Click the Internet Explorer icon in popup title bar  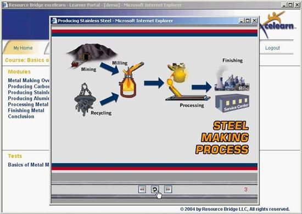click(x=54, y=21)
